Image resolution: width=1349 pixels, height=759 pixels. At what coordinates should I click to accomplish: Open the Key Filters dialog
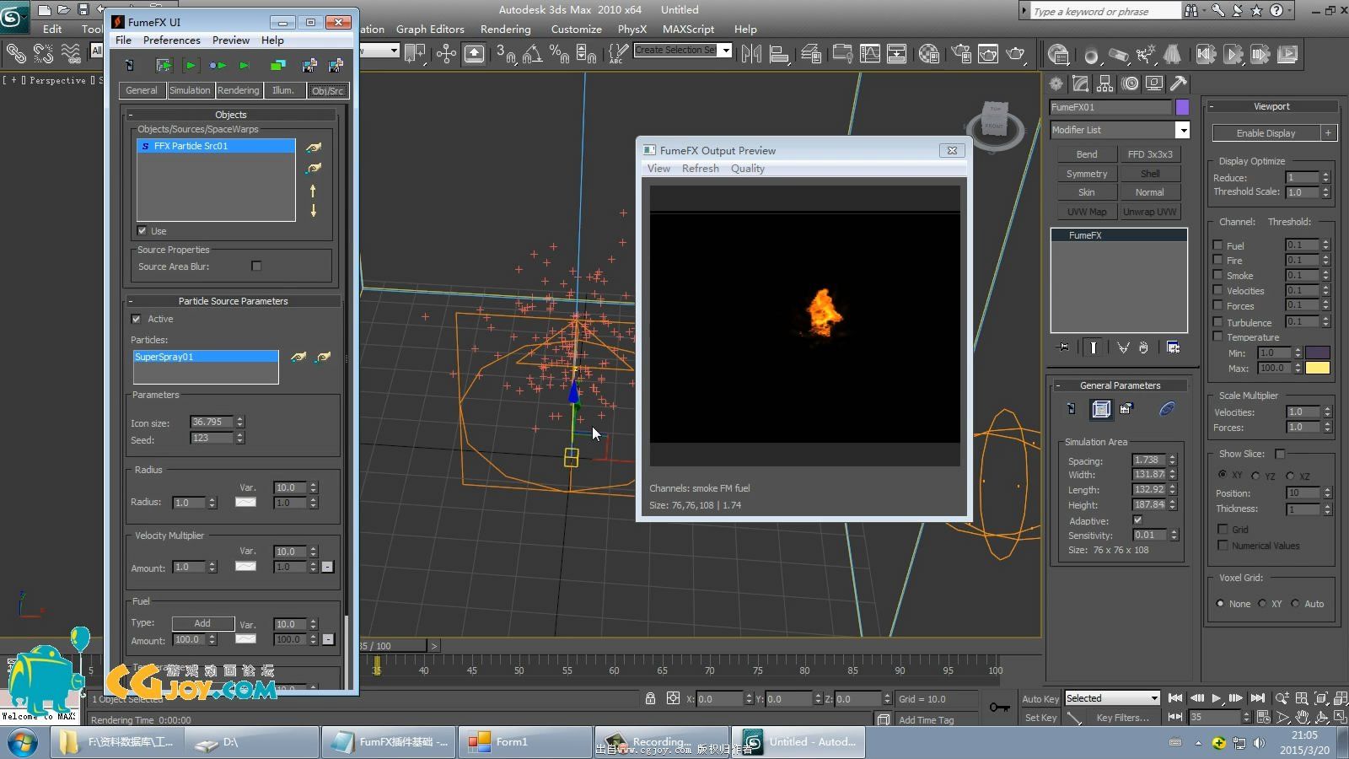coord(1122,718)
